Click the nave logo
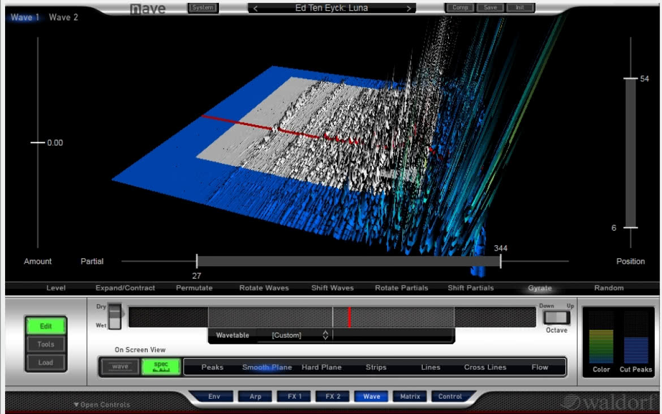Viewport: 662px width, 414px height. pyautogui.click(x=148, y=8)
